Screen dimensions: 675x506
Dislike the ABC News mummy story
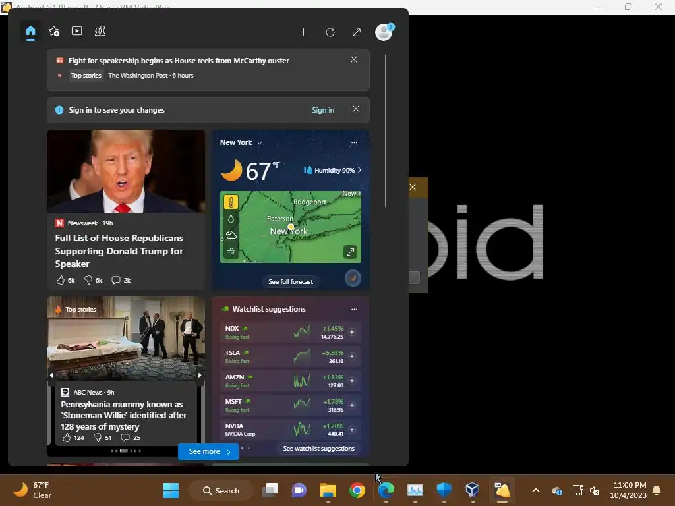tap(102, 437)
